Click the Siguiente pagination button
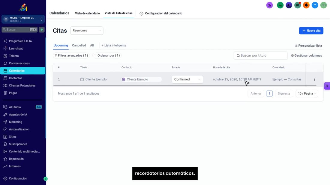The width and height of the screenshot is (330, 185). (284, 93)
